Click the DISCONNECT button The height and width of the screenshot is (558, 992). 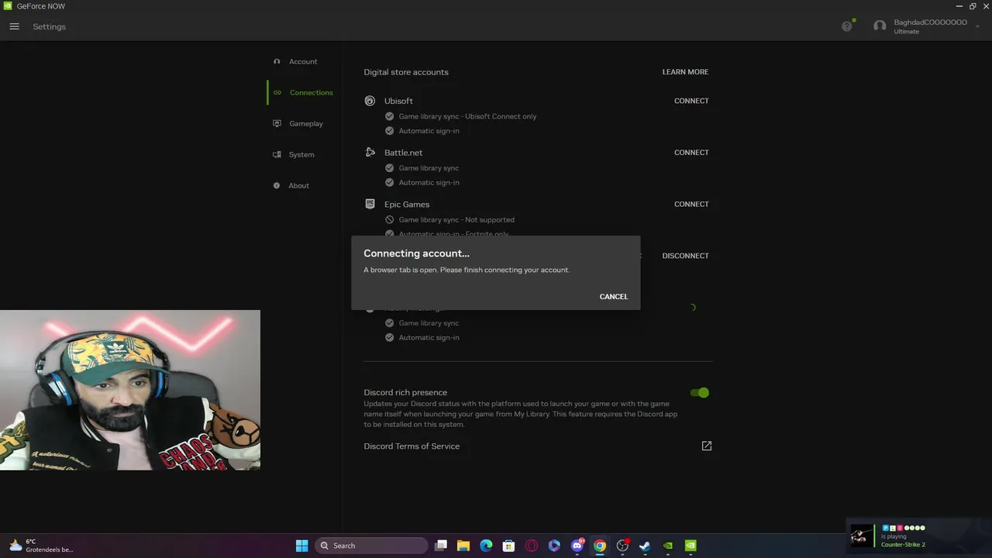[685, 256]
